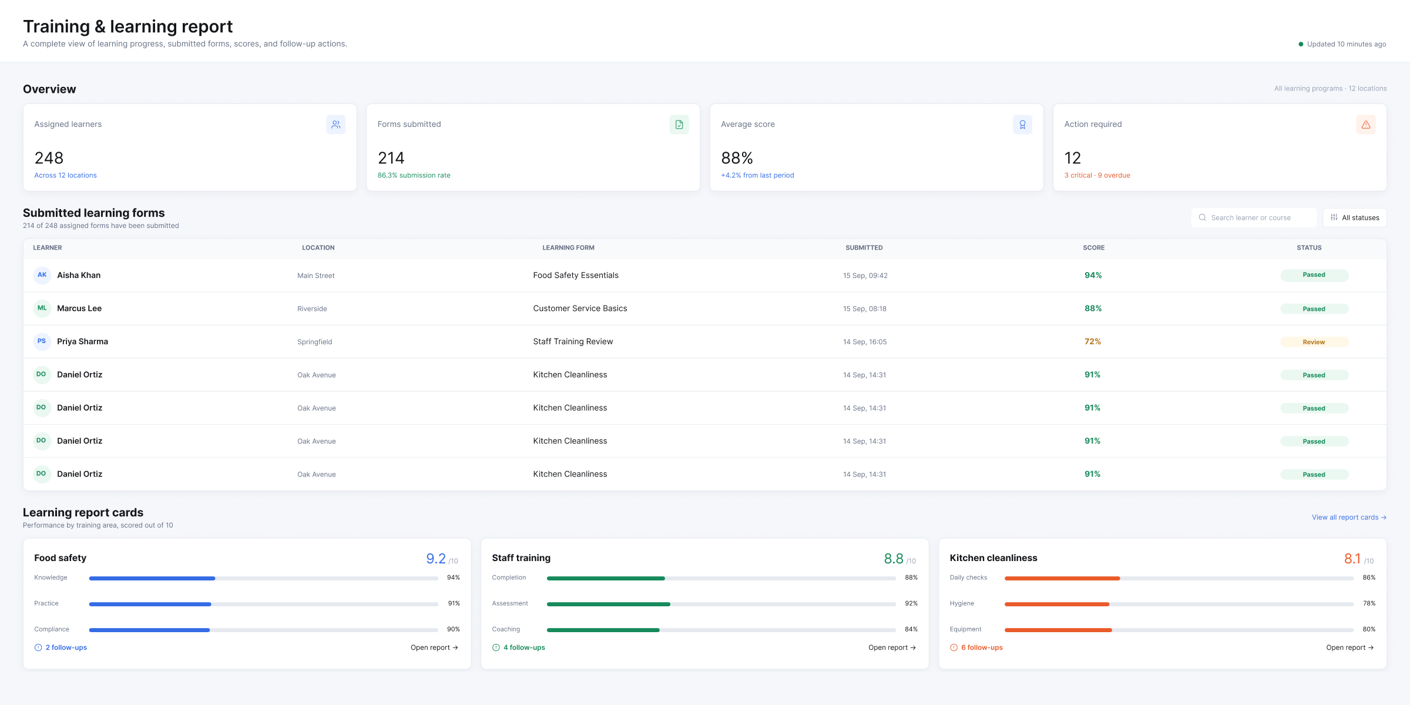Open View all report cards link

1349,518
